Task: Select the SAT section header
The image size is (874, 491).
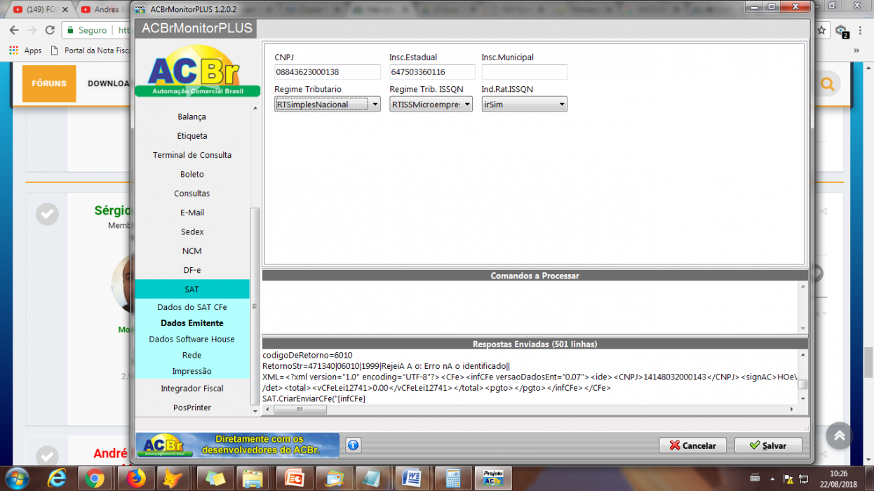Action: click(x=192, y=289)
